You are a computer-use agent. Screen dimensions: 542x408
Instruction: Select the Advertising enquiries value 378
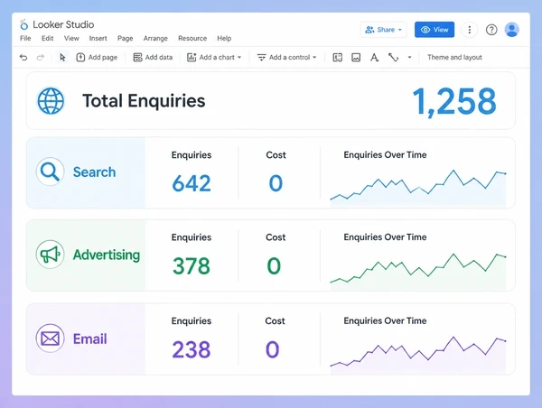[x=192, y=266]
